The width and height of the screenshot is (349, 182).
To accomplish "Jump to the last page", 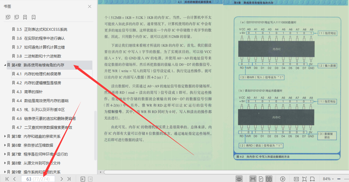I will [x=68, y=178].
